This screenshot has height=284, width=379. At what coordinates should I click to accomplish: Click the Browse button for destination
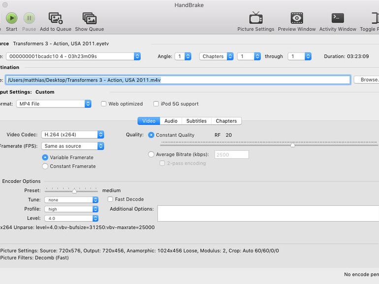[x=367, y=80]
